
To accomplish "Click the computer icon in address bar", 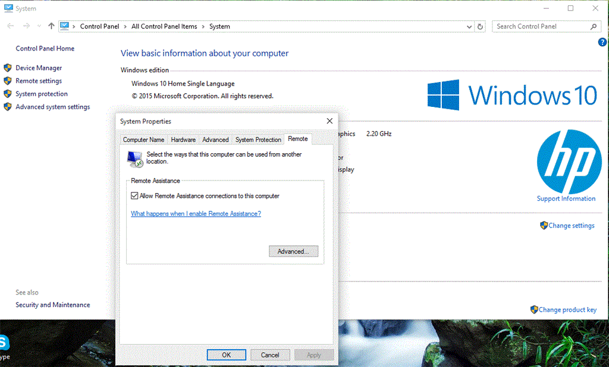I will pyautogui.click(x=64, y=26).
